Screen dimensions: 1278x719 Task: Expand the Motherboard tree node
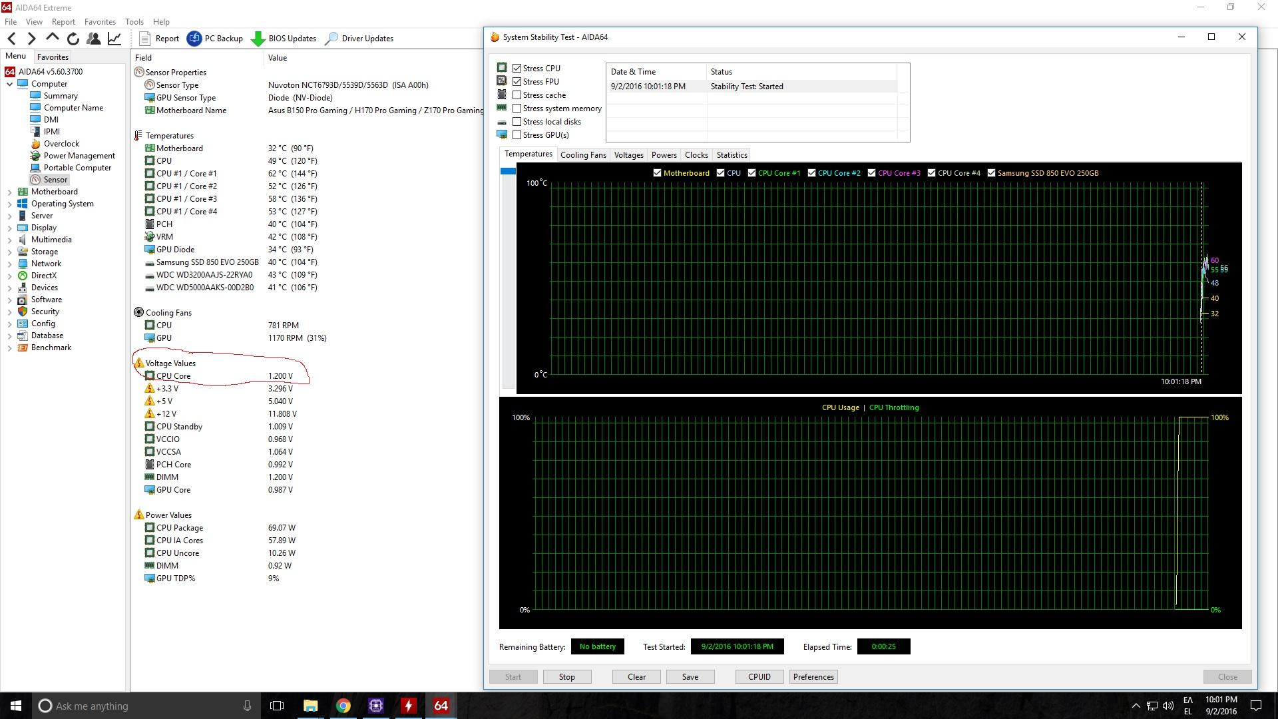click(10, 192)
